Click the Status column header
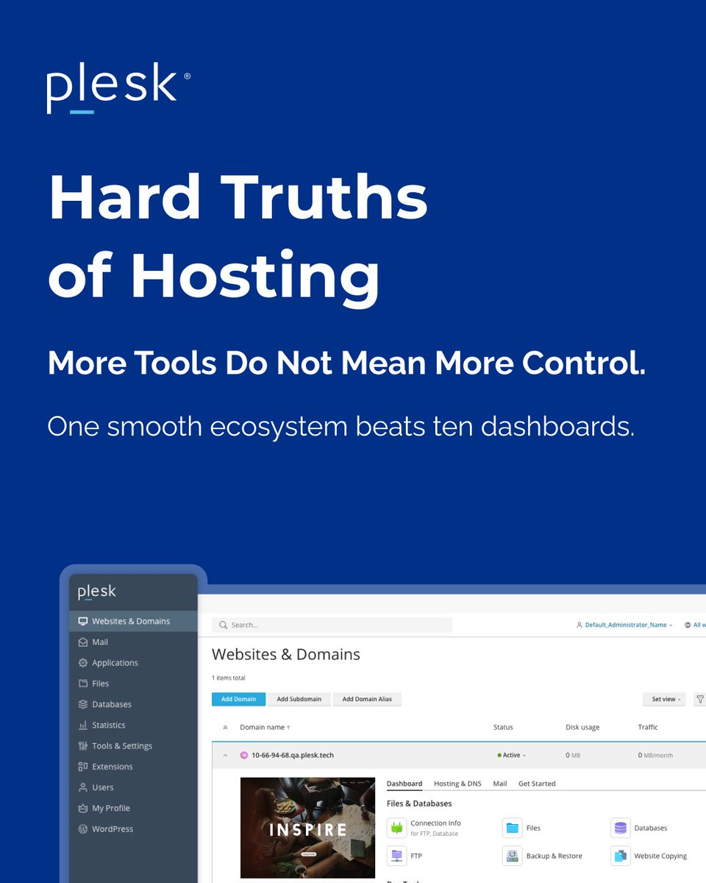Screen dimensions: 706x883 pyautogui.click(x=503, y=727)
